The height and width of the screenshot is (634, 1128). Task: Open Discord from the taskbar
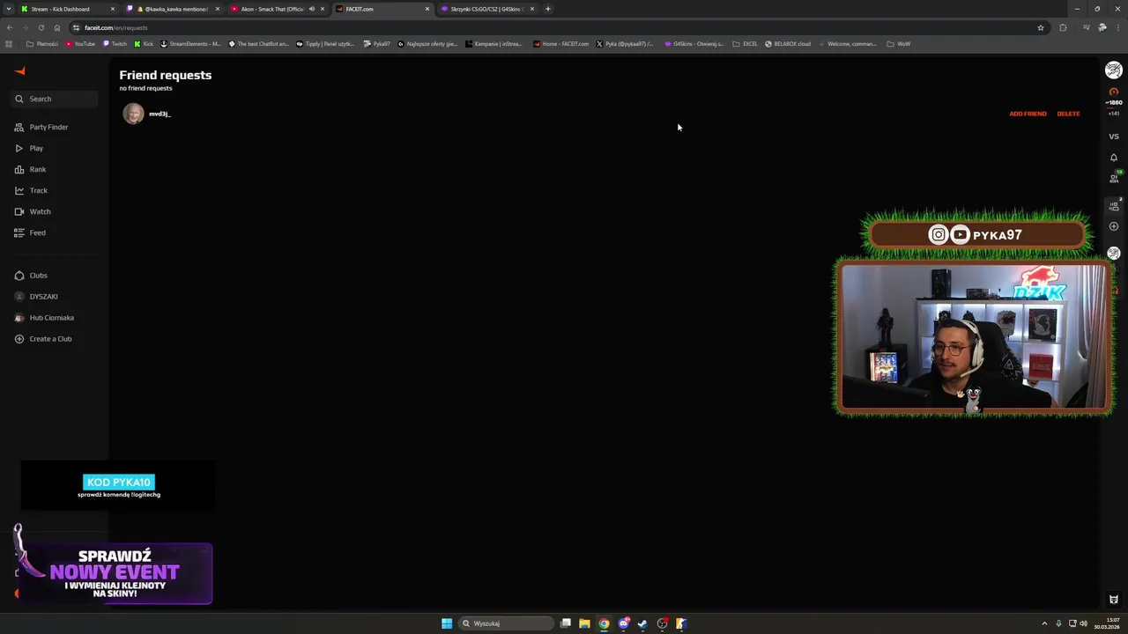pyautogui.click(x=624, y=623)
